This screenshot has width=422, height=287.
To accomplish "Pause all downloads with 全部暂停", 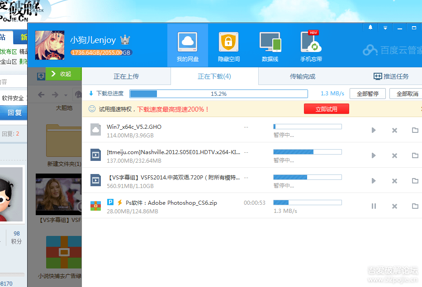I will [x=368, y=94].
